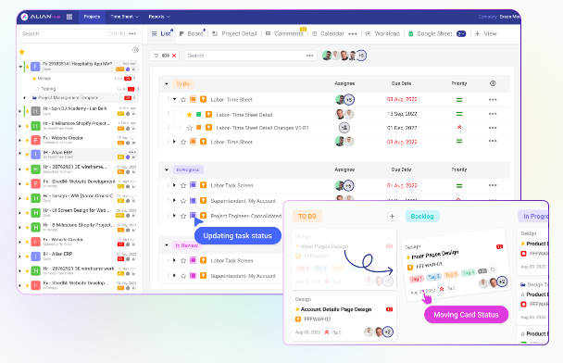Expand subtasks of Project Engineer Consolidated

(x=174, y=216)
